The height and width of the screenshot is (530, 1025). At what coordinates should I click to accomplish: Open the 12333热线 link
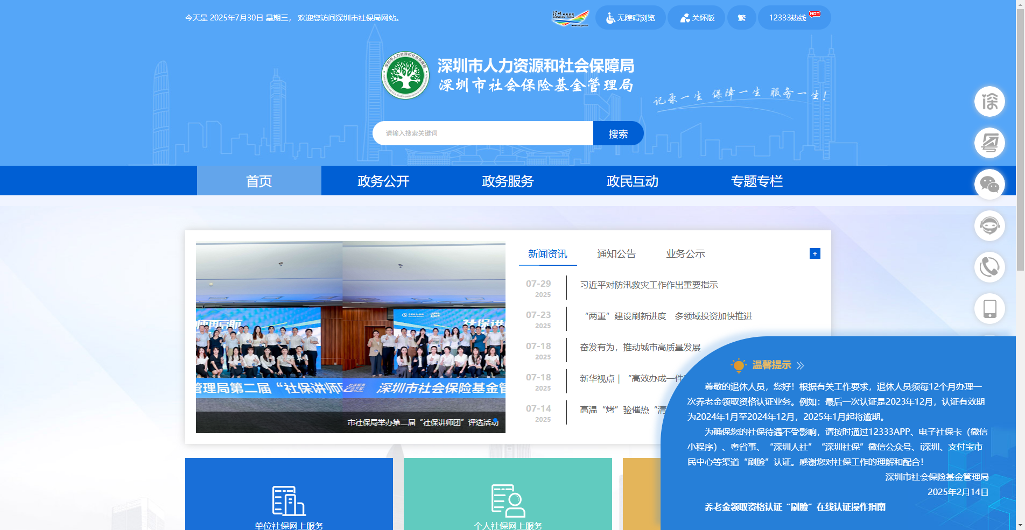[789, 17]
